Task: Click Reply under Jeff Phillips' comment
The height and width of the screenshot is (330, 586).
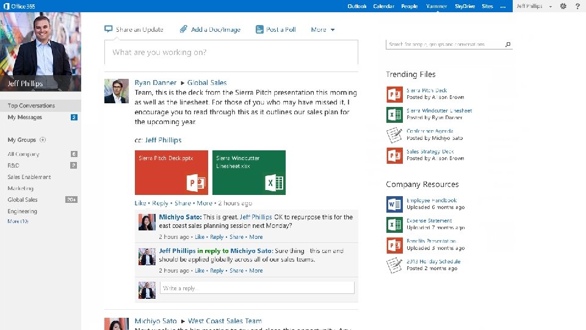Action: tap(217, 271)
